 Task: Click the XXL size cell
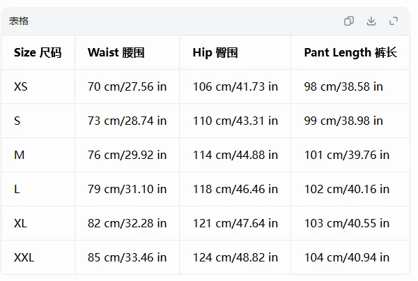[24, 257]
